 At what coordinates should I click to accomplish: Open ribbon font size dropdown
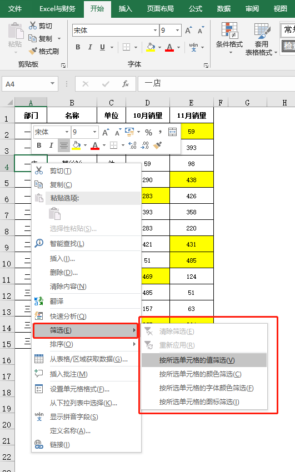point(178,31)
